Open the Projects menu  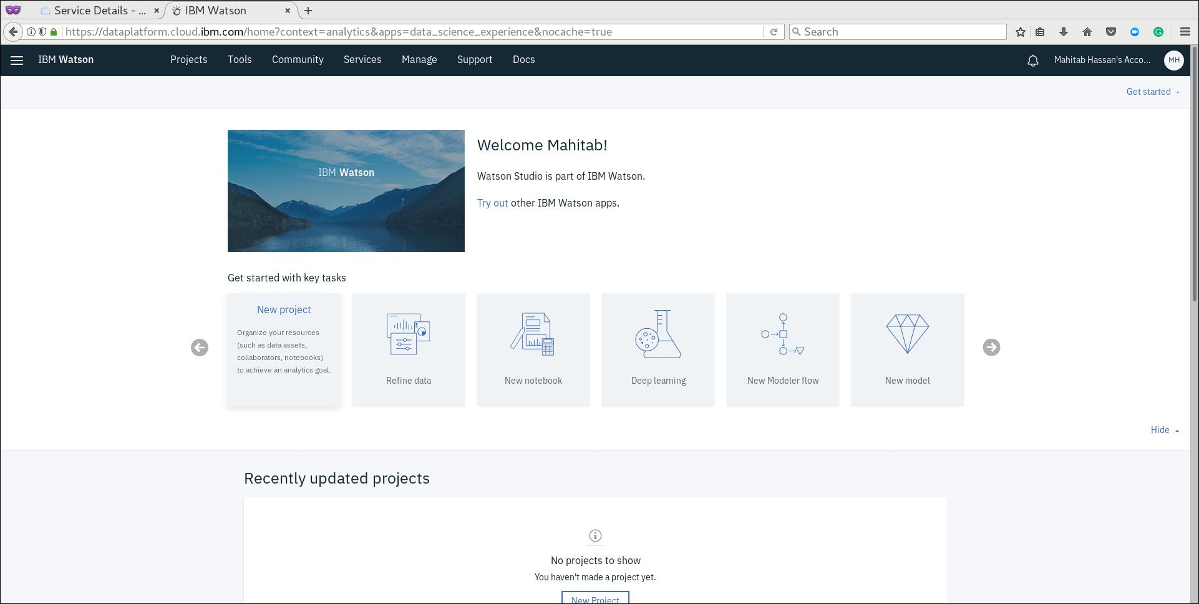click(x=188, y=59)
